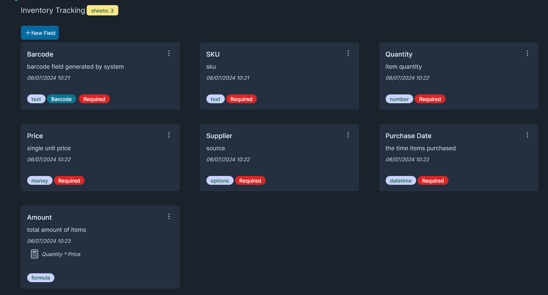This screenshot has height=295, width=548.
Task: Click the 'source' description on Supplier card
Action: click(x=216, y=148)
